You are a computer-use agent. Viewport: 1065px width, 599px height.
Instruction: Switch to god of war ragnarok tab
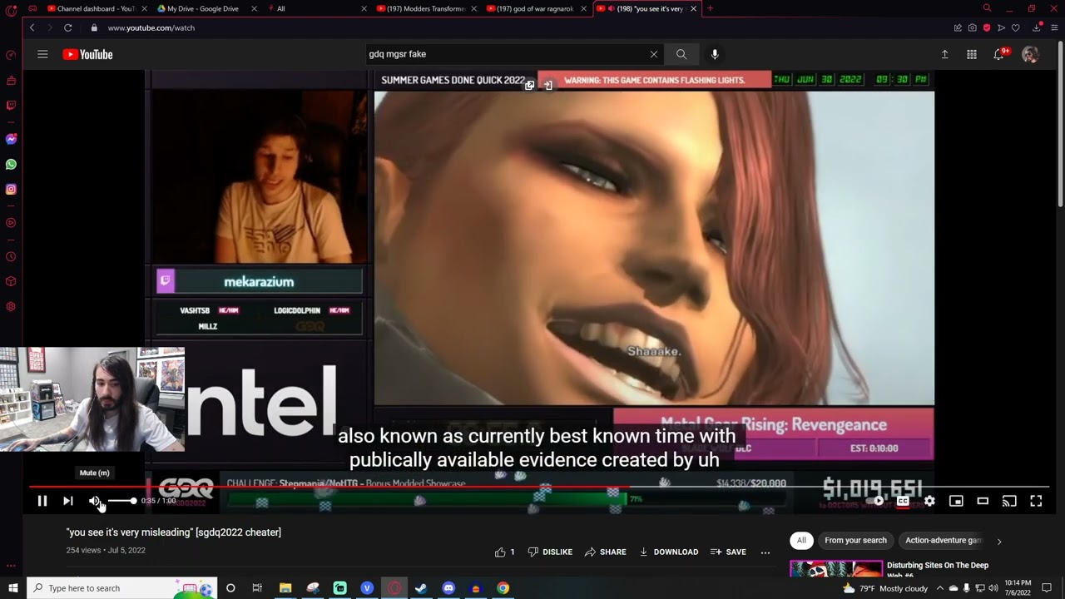pos(537,8)
